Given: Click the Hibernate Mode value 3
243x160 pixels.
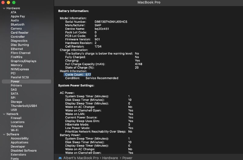Looking at the screenshot, I should [129, 124].
